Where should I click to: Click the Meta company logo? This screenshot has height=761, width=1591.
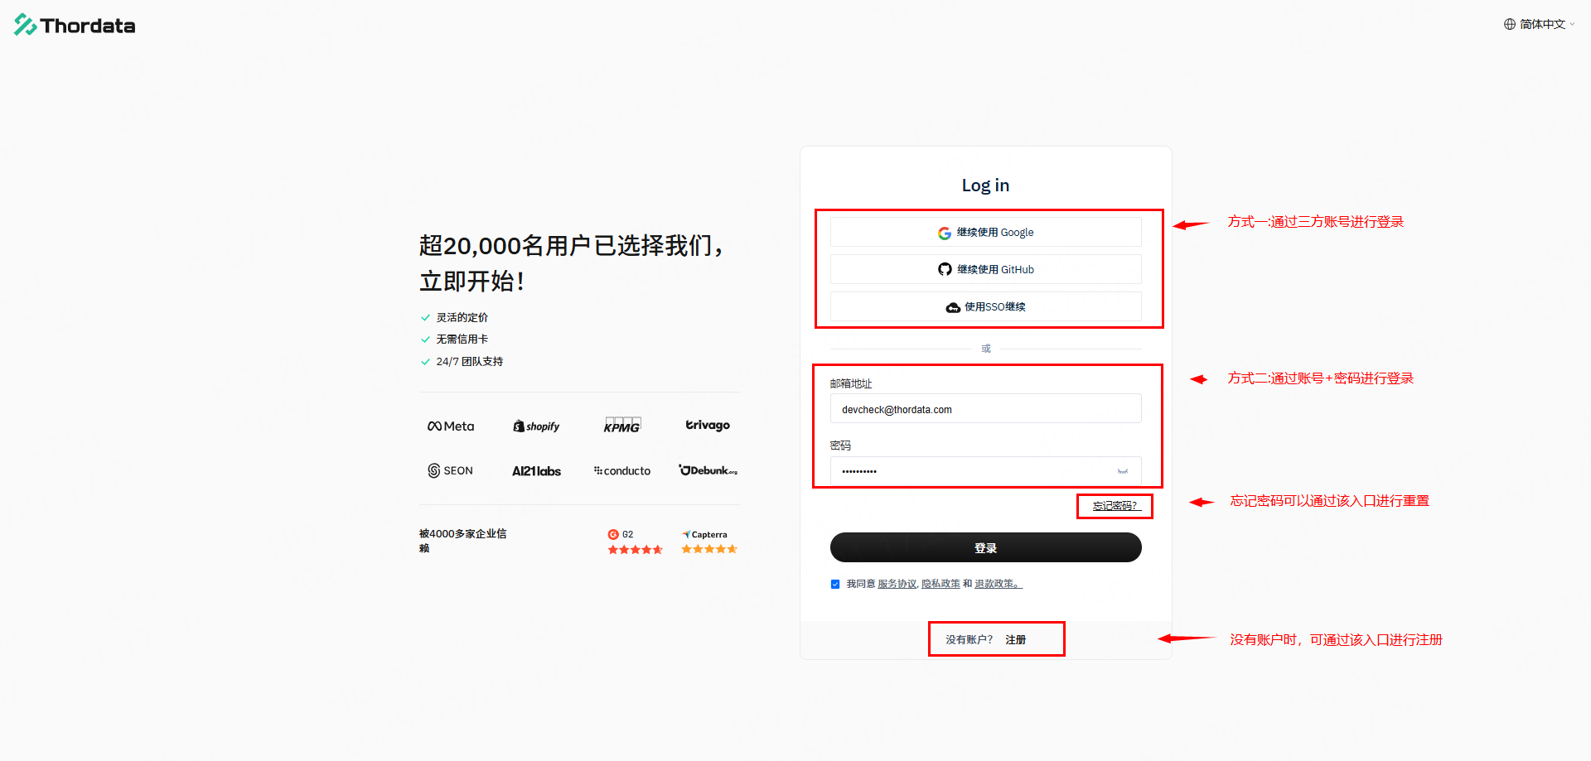tap(451, 426)
